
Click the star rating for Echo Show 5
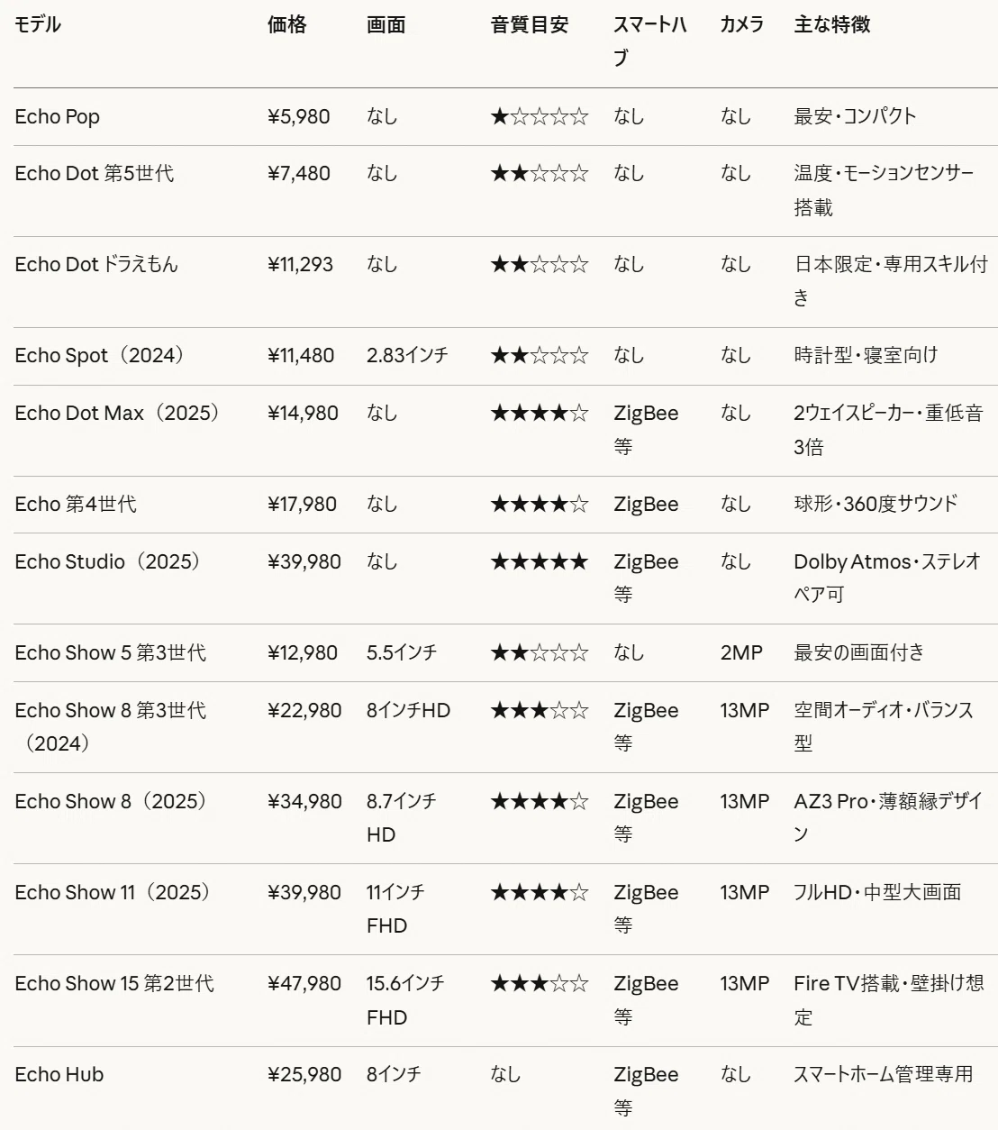click(x=540, y=653)
